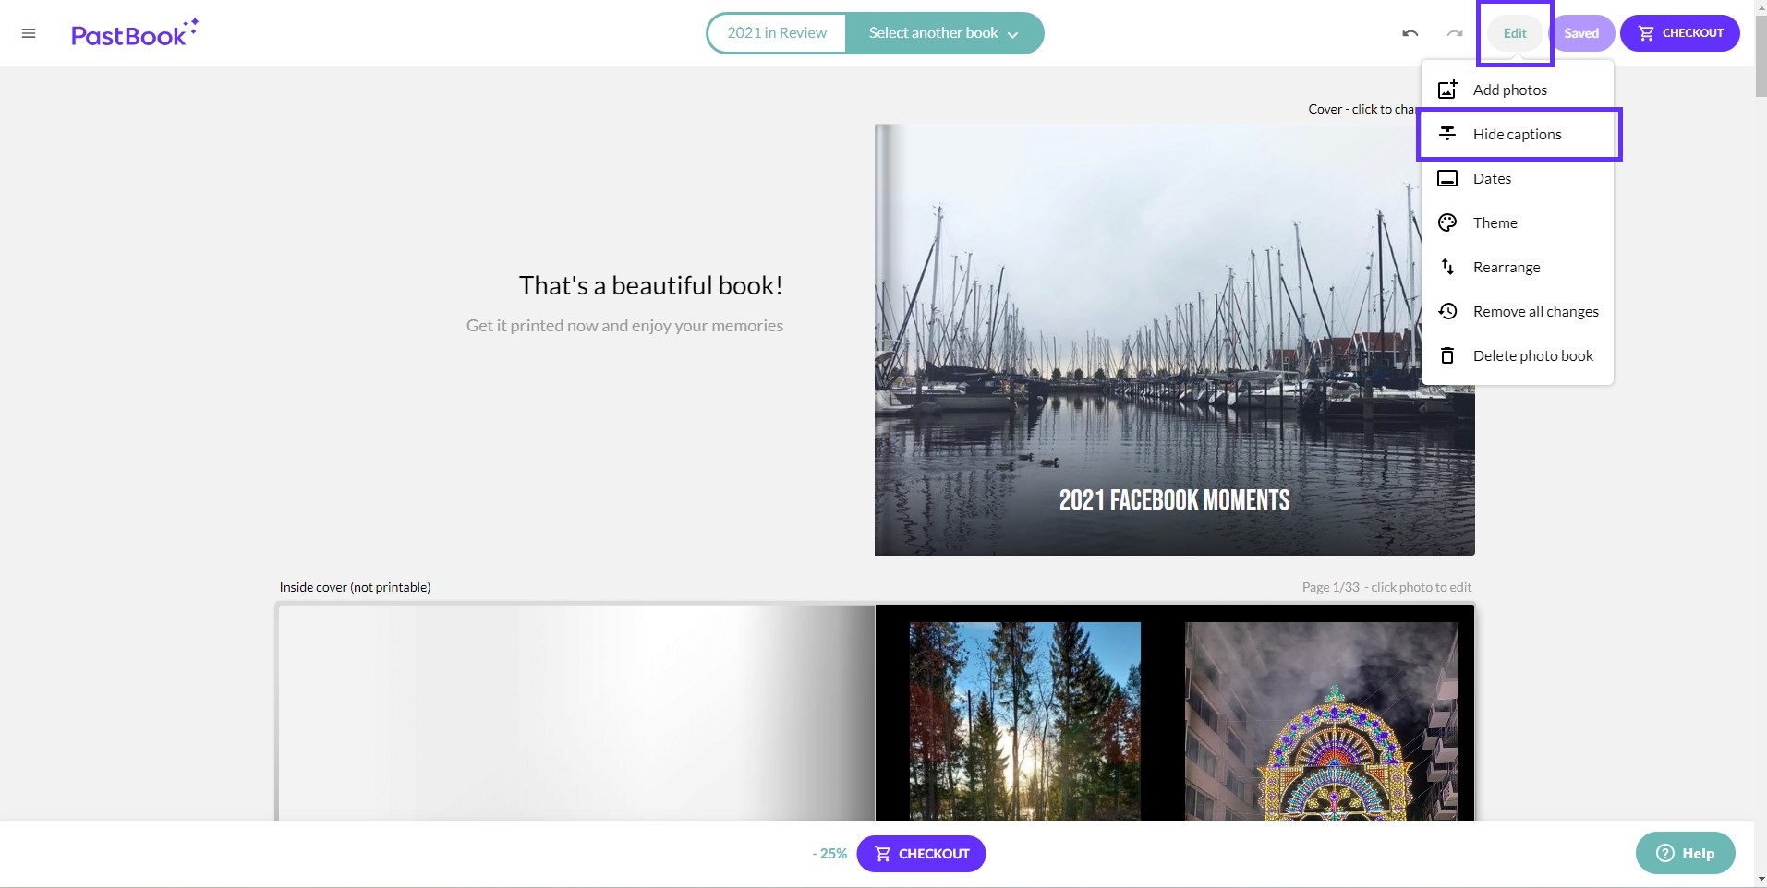Viewport: 1767px width, 888px height.
Task: Click the redo arrow icon
Action: [x=1453, y=32]
